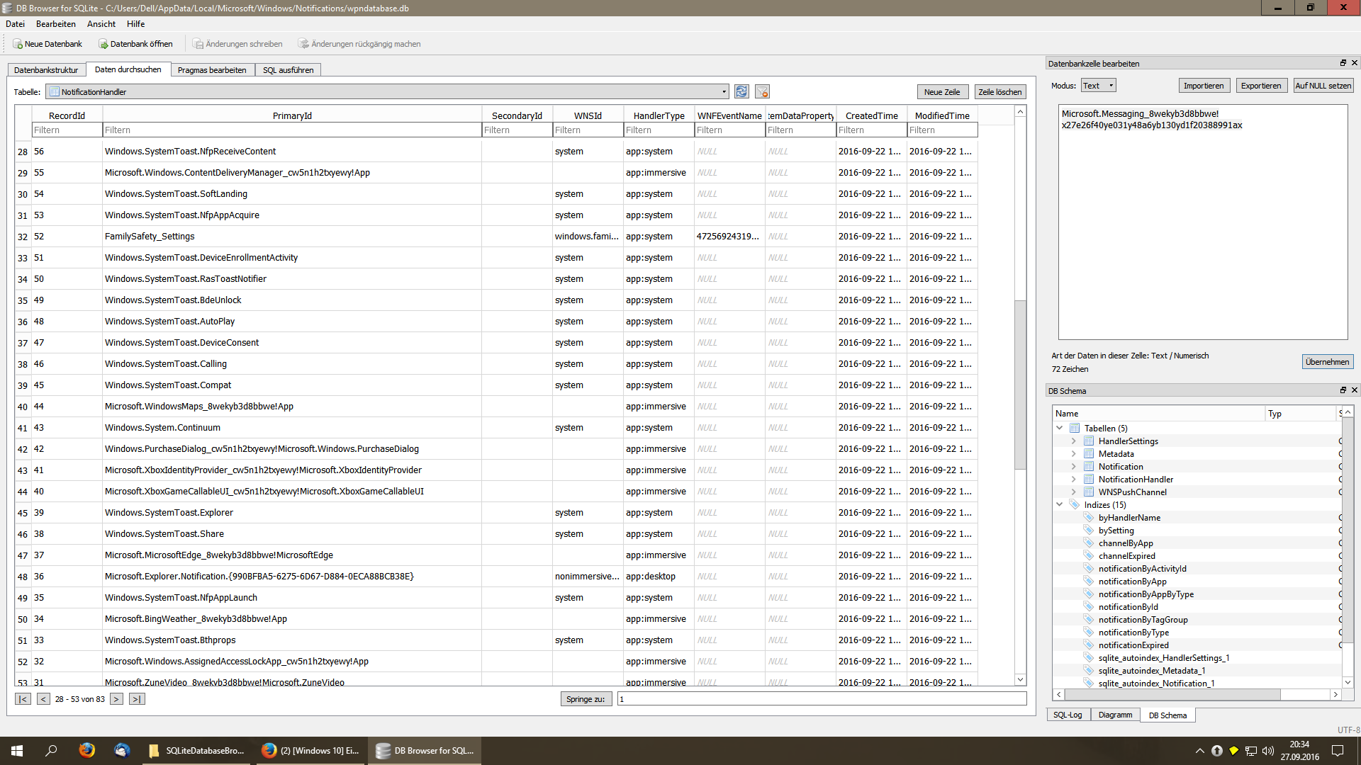Viewport: 1361px width, 765px height.
Task: Open the Bearbeiten menu
Action: [55, 24]
